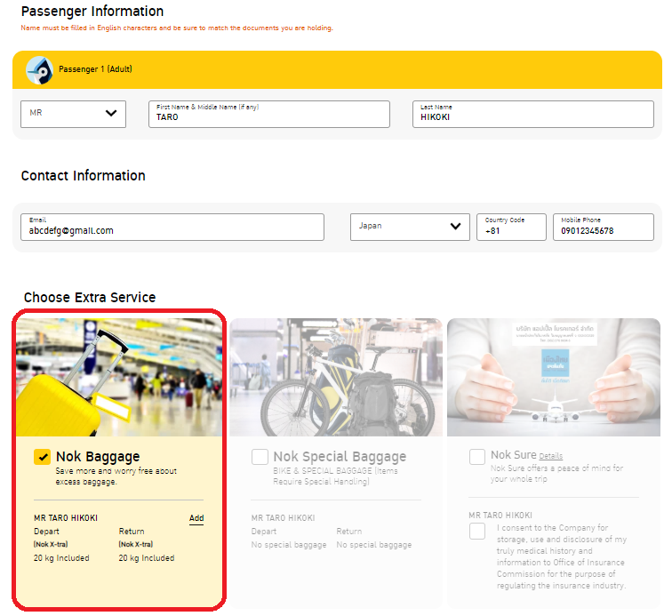
Task: Click the Country Code field showing +81
Action: (511, 227)
